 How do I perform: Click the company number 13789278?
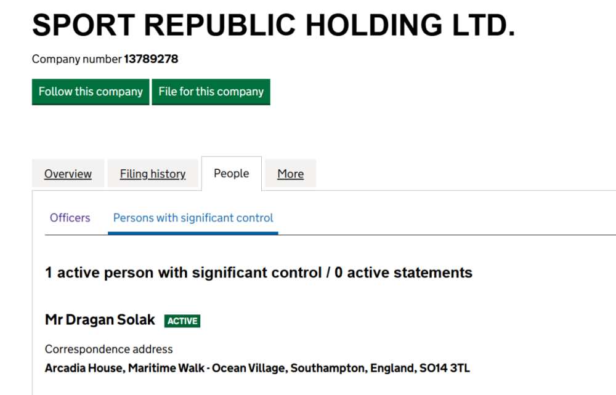pos(151,60)
